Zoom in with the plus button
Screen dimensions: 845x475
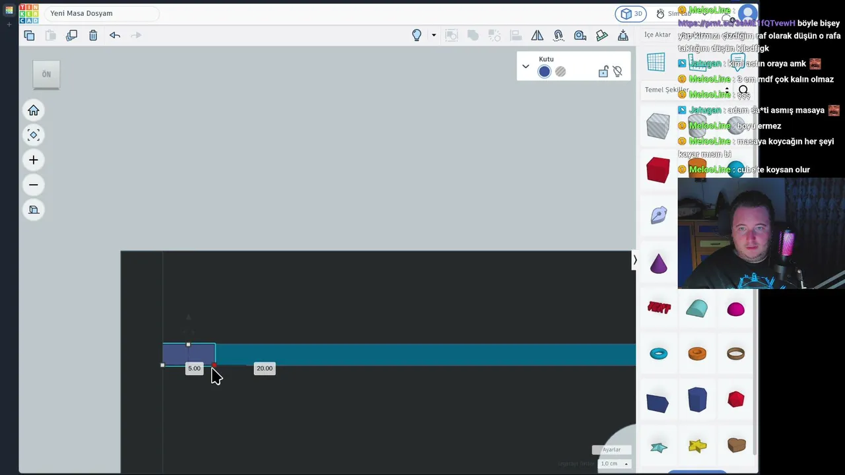(x=34, y=160)
